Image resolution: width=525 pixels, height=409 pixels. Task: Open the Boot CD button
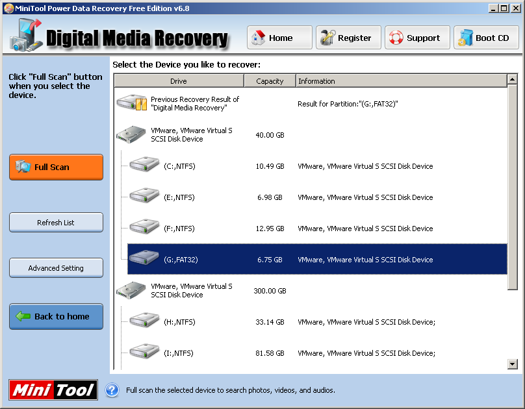[486, 38]
